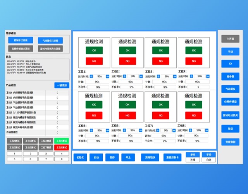This screenshot has width=248, height=194.
Task: Decrease 工位3 run time with minus icon
Action: [175, 76]
